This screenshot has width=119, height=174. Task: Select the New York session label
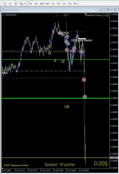pos(63,33)
